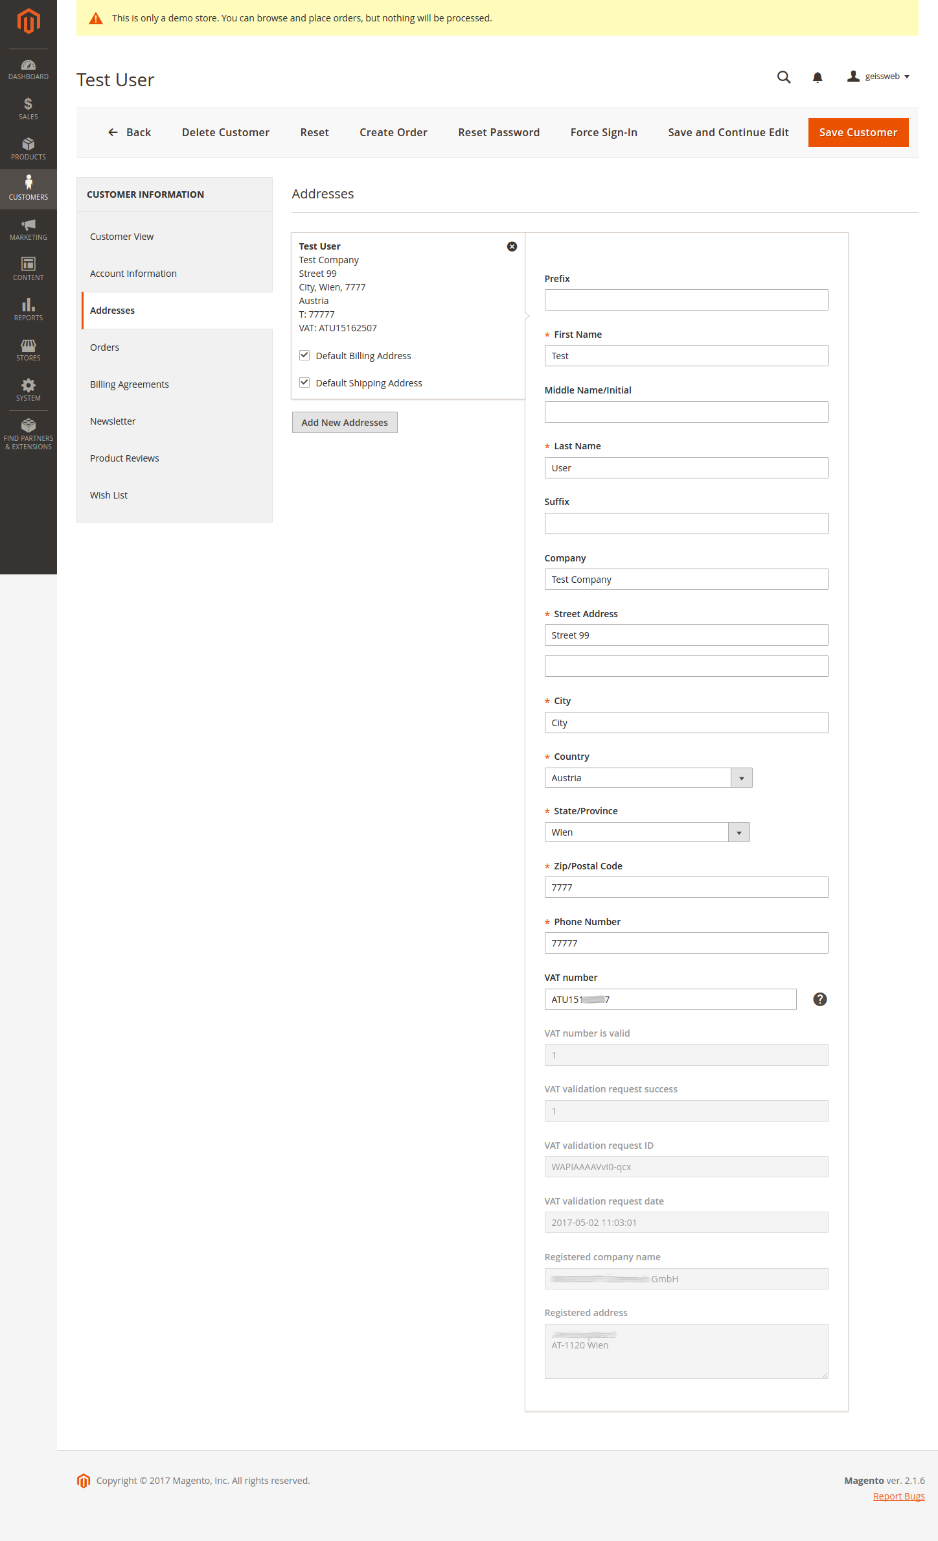Click the search magnifier icon

[x=784, y=77]
